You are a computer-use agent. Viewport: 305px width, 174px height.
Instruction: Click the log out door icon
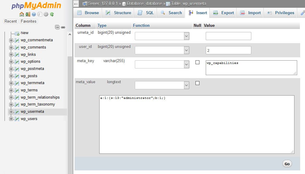27,14
